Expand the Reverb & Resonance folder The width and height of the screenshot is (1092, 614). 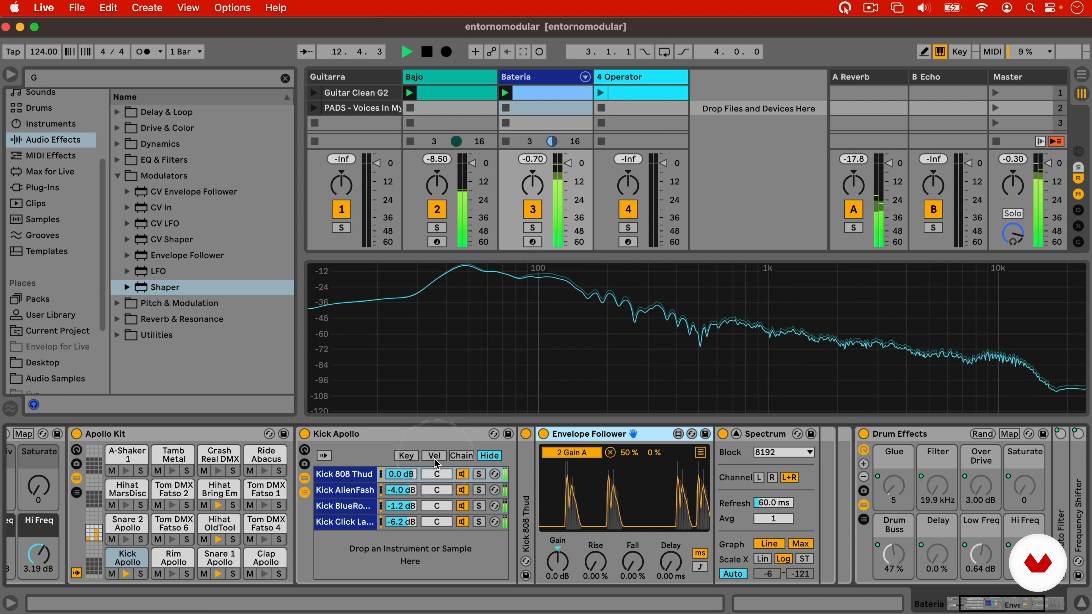pos(117,319)
